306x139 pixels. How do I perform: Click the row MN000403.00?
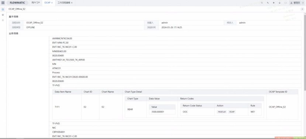(175, 51)
